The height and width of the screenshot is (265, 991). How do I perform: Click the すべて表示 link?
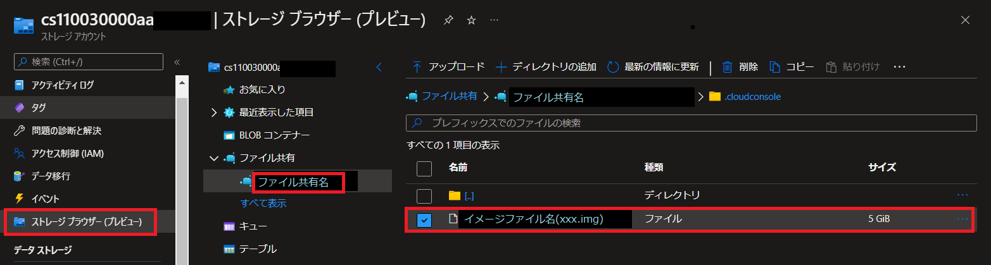point(263,203)
